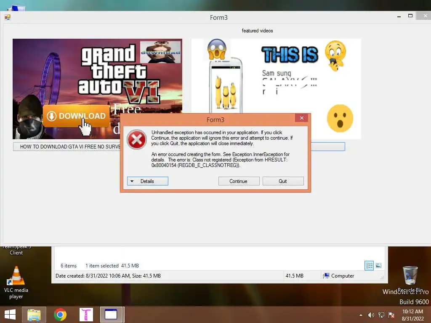The width and height of the screenshot is (431, 323).
Task: Maximize the main Form3 window
Action: tap(410, 16)
